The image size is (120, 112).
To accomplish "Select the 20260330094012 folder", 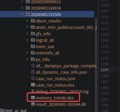I will [x=46, y=2].
